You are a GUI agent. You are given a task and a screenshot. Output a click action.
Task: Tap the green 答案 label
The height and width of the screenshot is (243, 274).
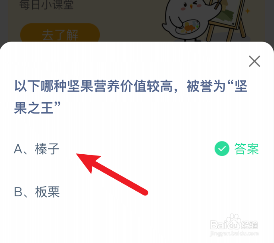(246, 149)
